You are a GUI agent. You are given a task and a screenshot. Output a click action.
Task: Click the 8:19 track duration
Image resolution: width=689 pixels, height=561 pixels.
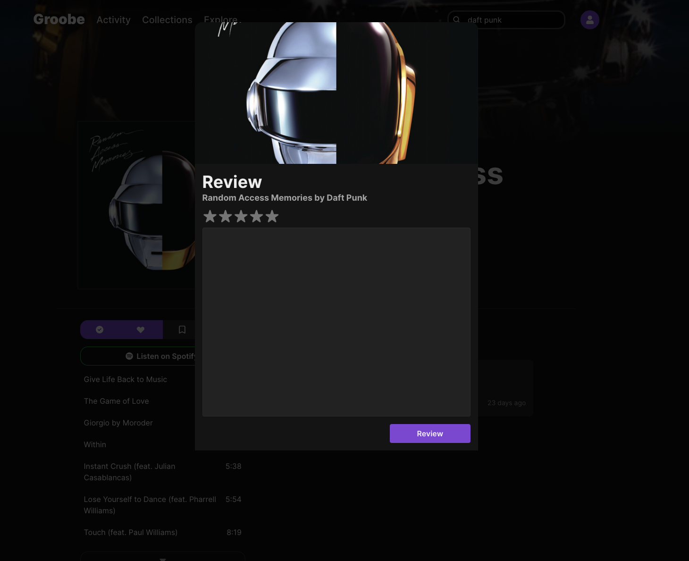coord(234,532)
